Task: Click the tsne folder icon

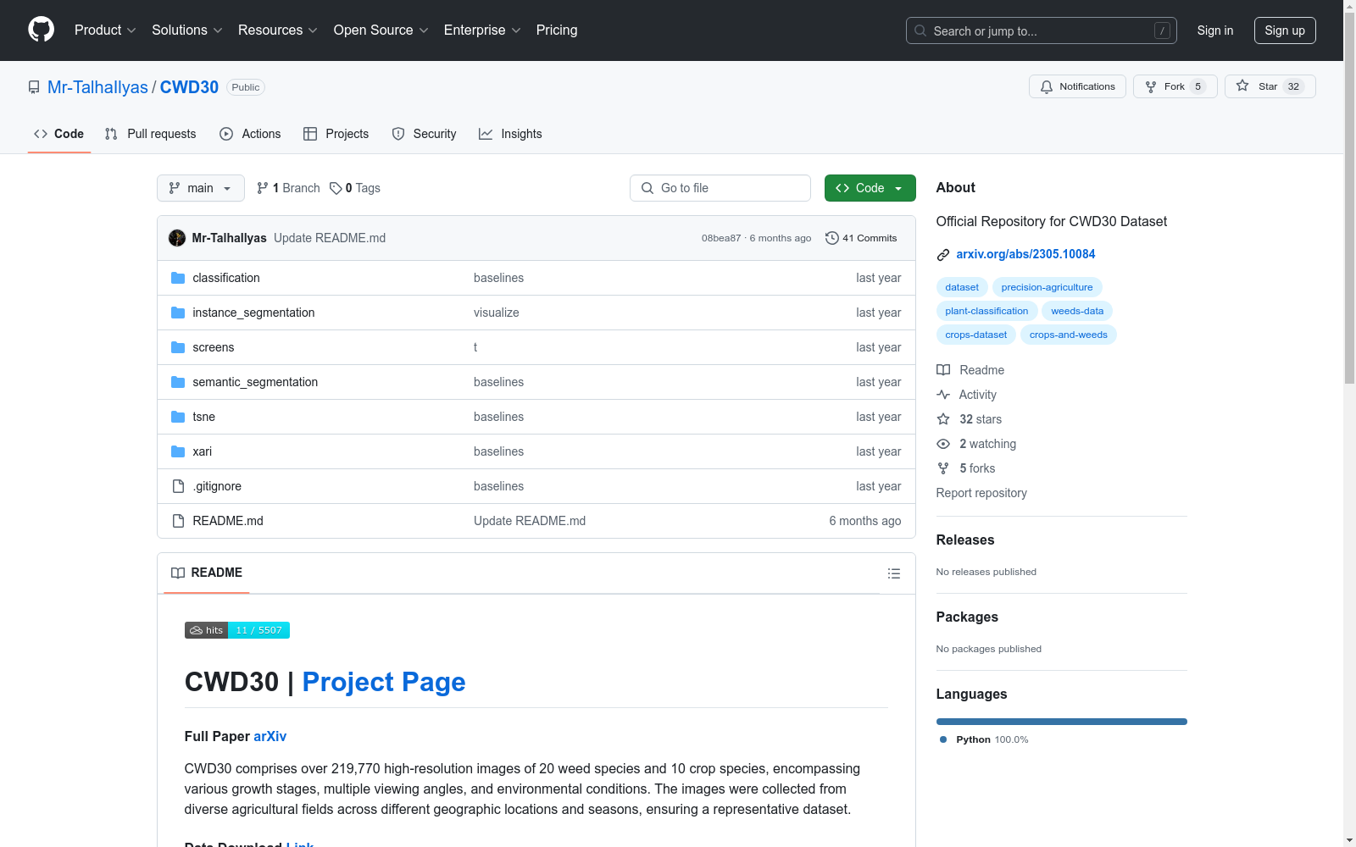Action: pos(178,417)
